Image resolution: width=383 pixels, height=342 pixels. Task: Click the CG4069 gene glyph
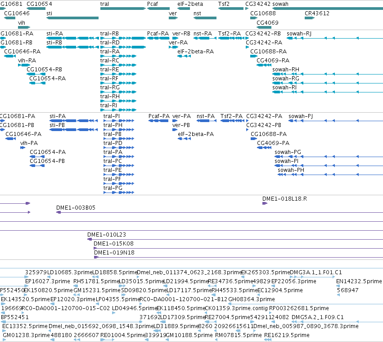[264, 27]
